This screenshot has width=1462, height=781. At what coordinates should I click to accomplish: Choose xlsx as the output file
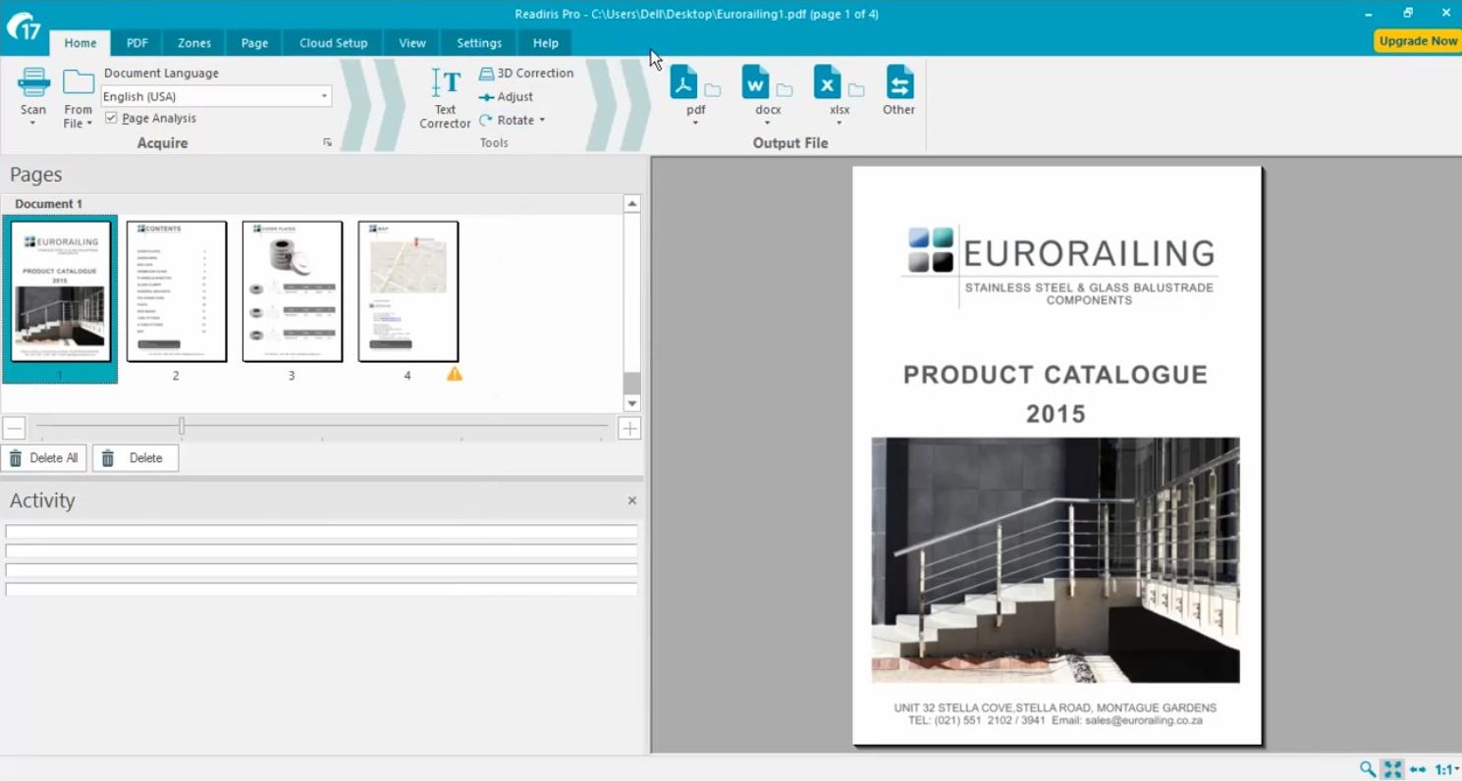(x=828, y=84)
